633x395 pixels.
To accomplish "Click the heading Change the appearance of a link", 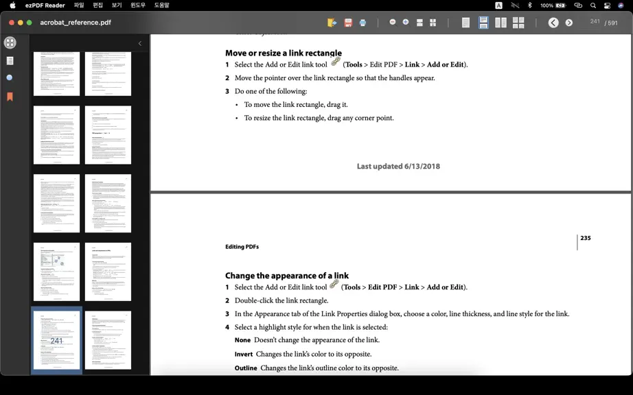I will tap(286, 276).
